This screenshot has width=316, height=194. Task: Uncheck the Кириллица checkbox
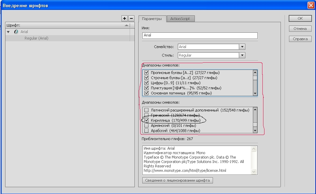pyautogui.click(x=146, y=120)
